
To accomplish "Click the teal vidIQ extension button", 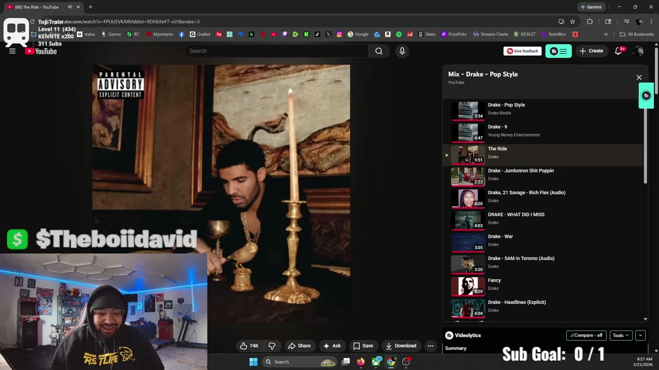I will (x=558, y=51).
